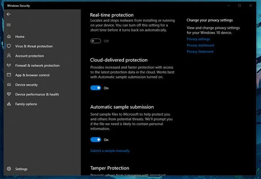This screenshot has height=179, width=261.
Task: Turn off Cloud-delivered protection toggle
Action: coord(96,88)
